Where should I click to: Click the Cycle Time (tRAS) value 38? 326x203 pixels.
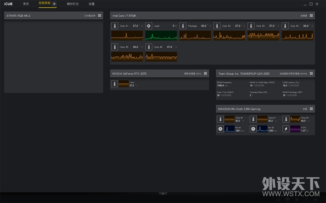(x=218, y=95)
